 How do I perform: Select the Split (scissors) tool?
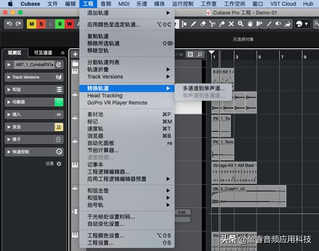tap(212, 24)
